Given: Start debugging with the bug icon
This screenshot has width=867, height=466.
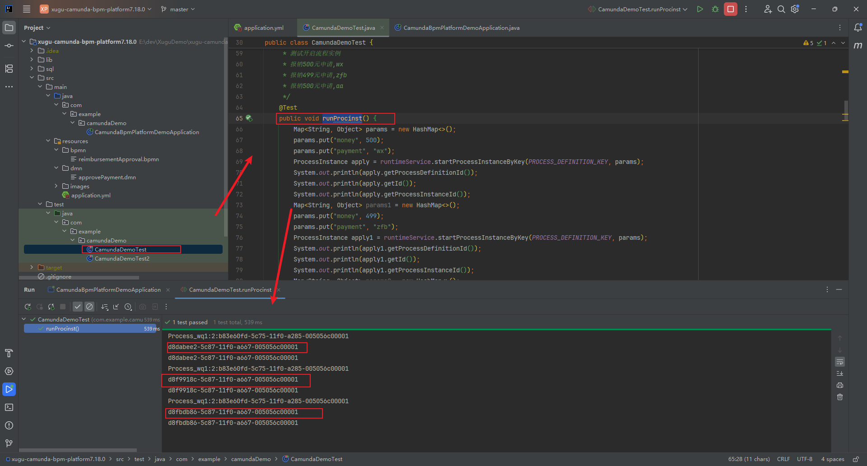Looking at the screenshot, I should [715, 9].
